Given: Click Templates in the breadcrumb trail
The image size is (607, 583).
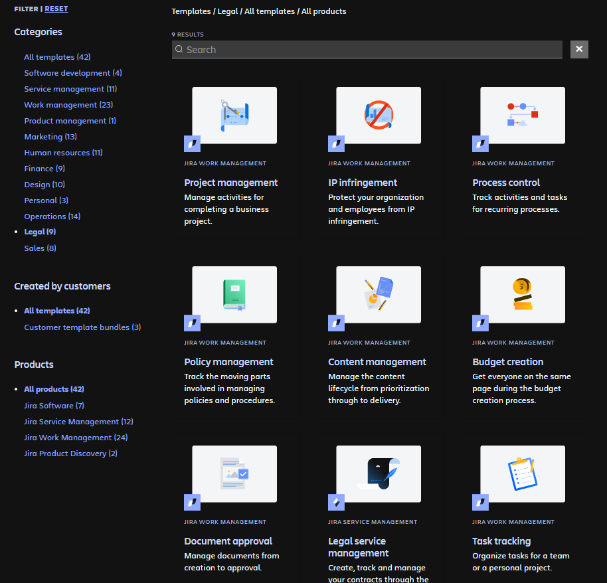Looking at the screenshot, I should click(191, 11).
